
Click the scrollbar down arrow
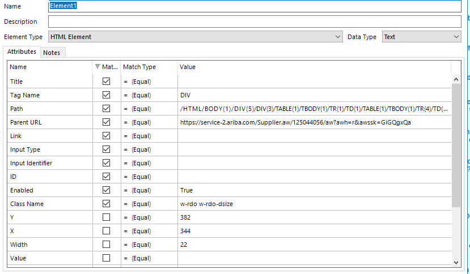click(456, 261)
